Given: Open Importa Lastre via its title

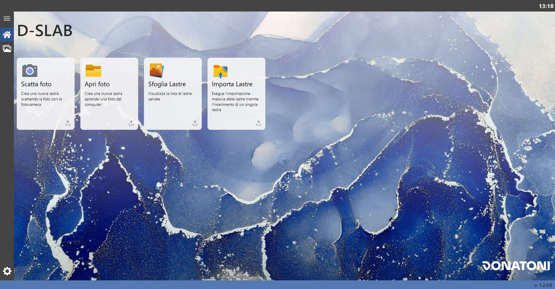Looking at the screenshot, I should coord(232,84).
